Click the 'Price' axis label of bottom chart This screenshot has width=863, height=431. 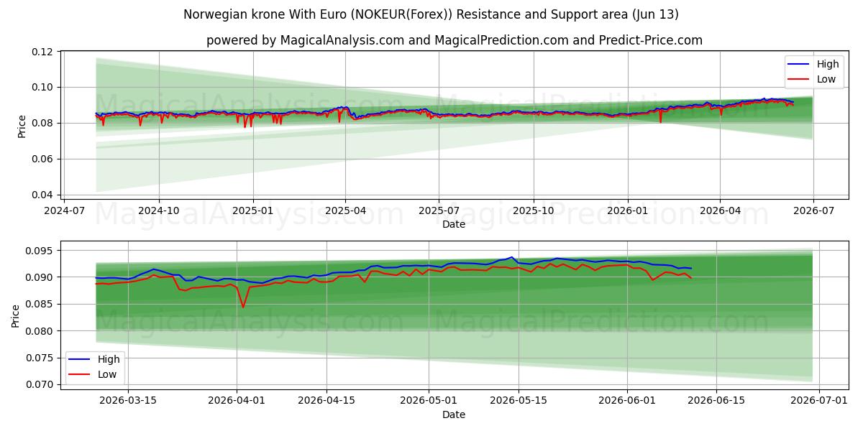coord(16,316)
